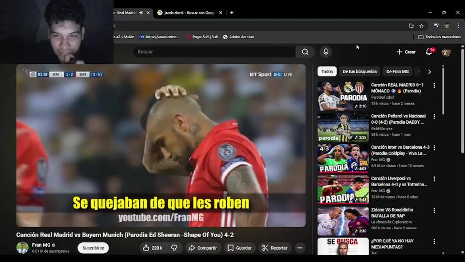Close the Real Madrid YouTube tab
The image size is (465, 262).
(148, 13)
